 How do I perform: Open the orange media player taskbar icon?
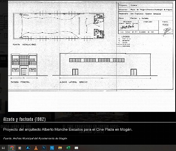tap(20, 148)
